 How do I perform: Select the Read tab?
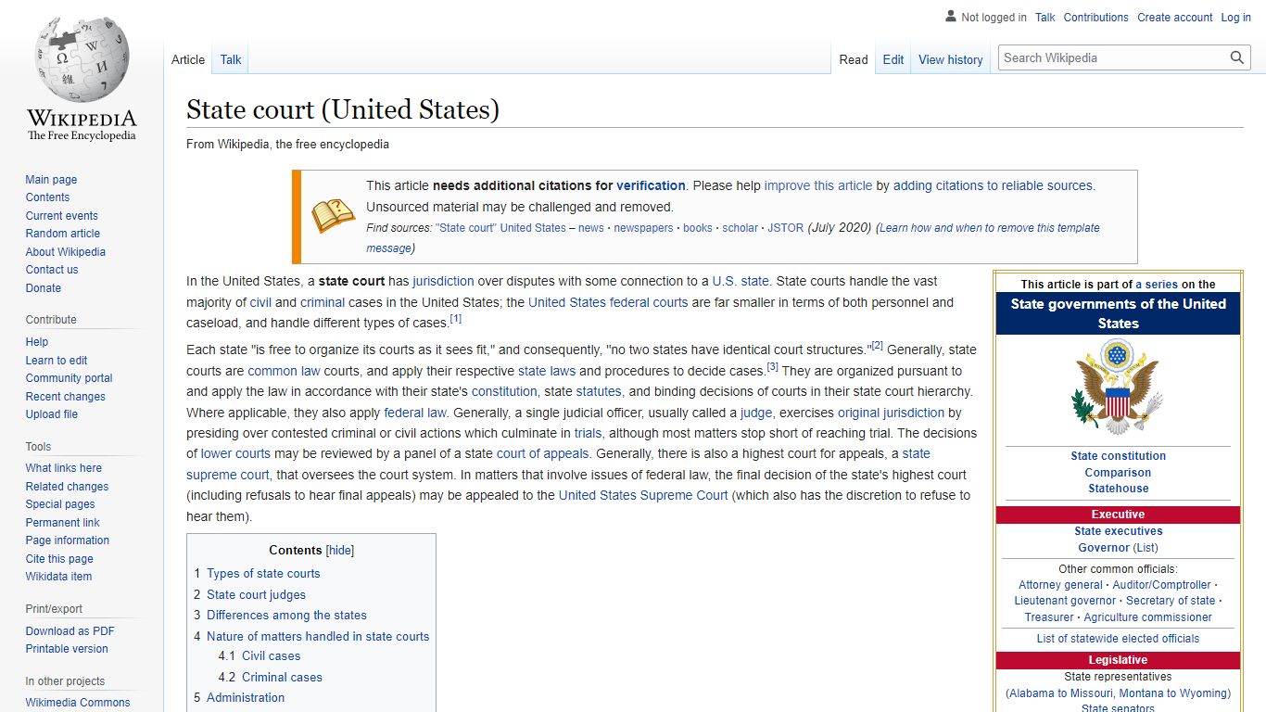coord(854,59)
